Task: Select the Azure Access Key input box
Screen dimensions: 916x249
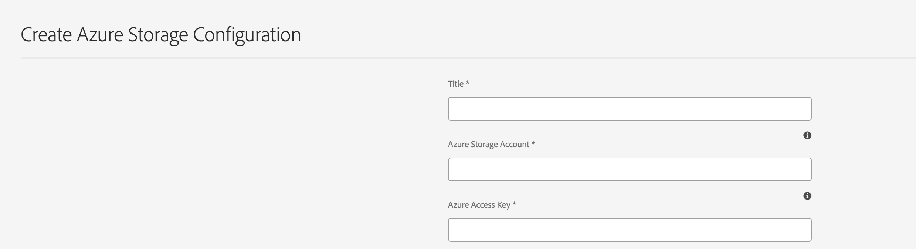Action: pyautogui.click(x=630, y=230)
